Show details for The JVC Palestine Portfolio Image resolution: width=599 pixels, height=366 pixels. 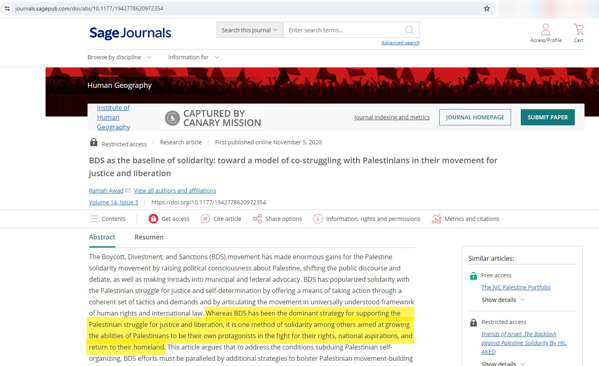[x=503, y=299]
